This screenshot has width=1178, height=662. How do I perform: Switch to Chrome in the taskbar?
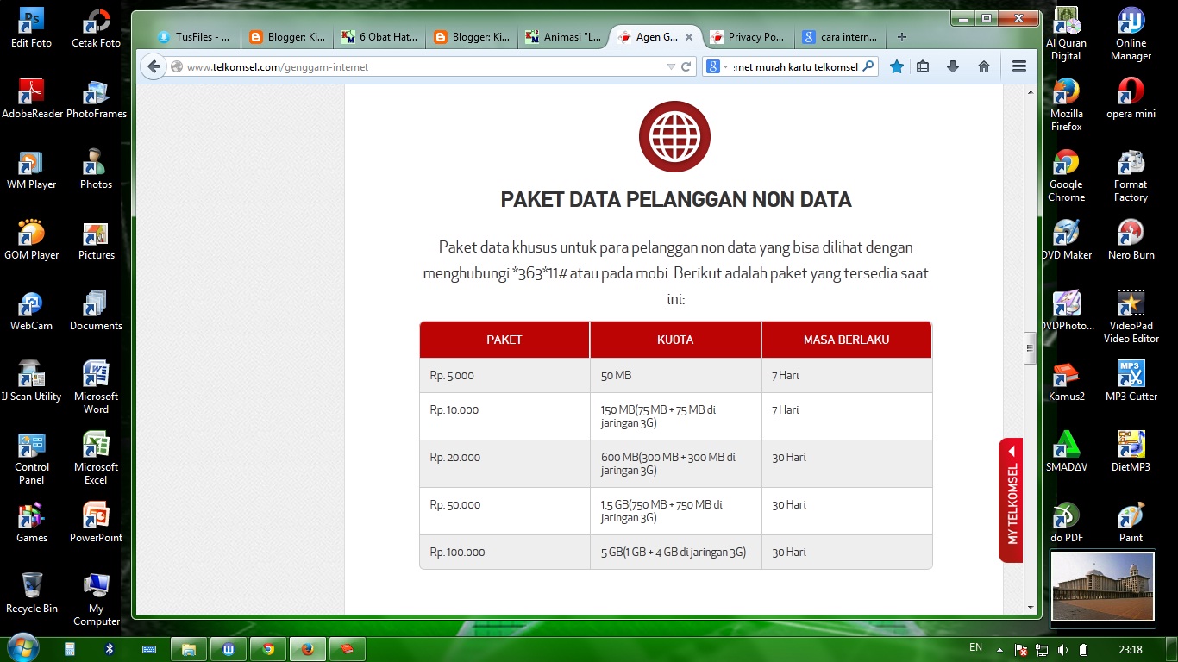click(268, 648)
